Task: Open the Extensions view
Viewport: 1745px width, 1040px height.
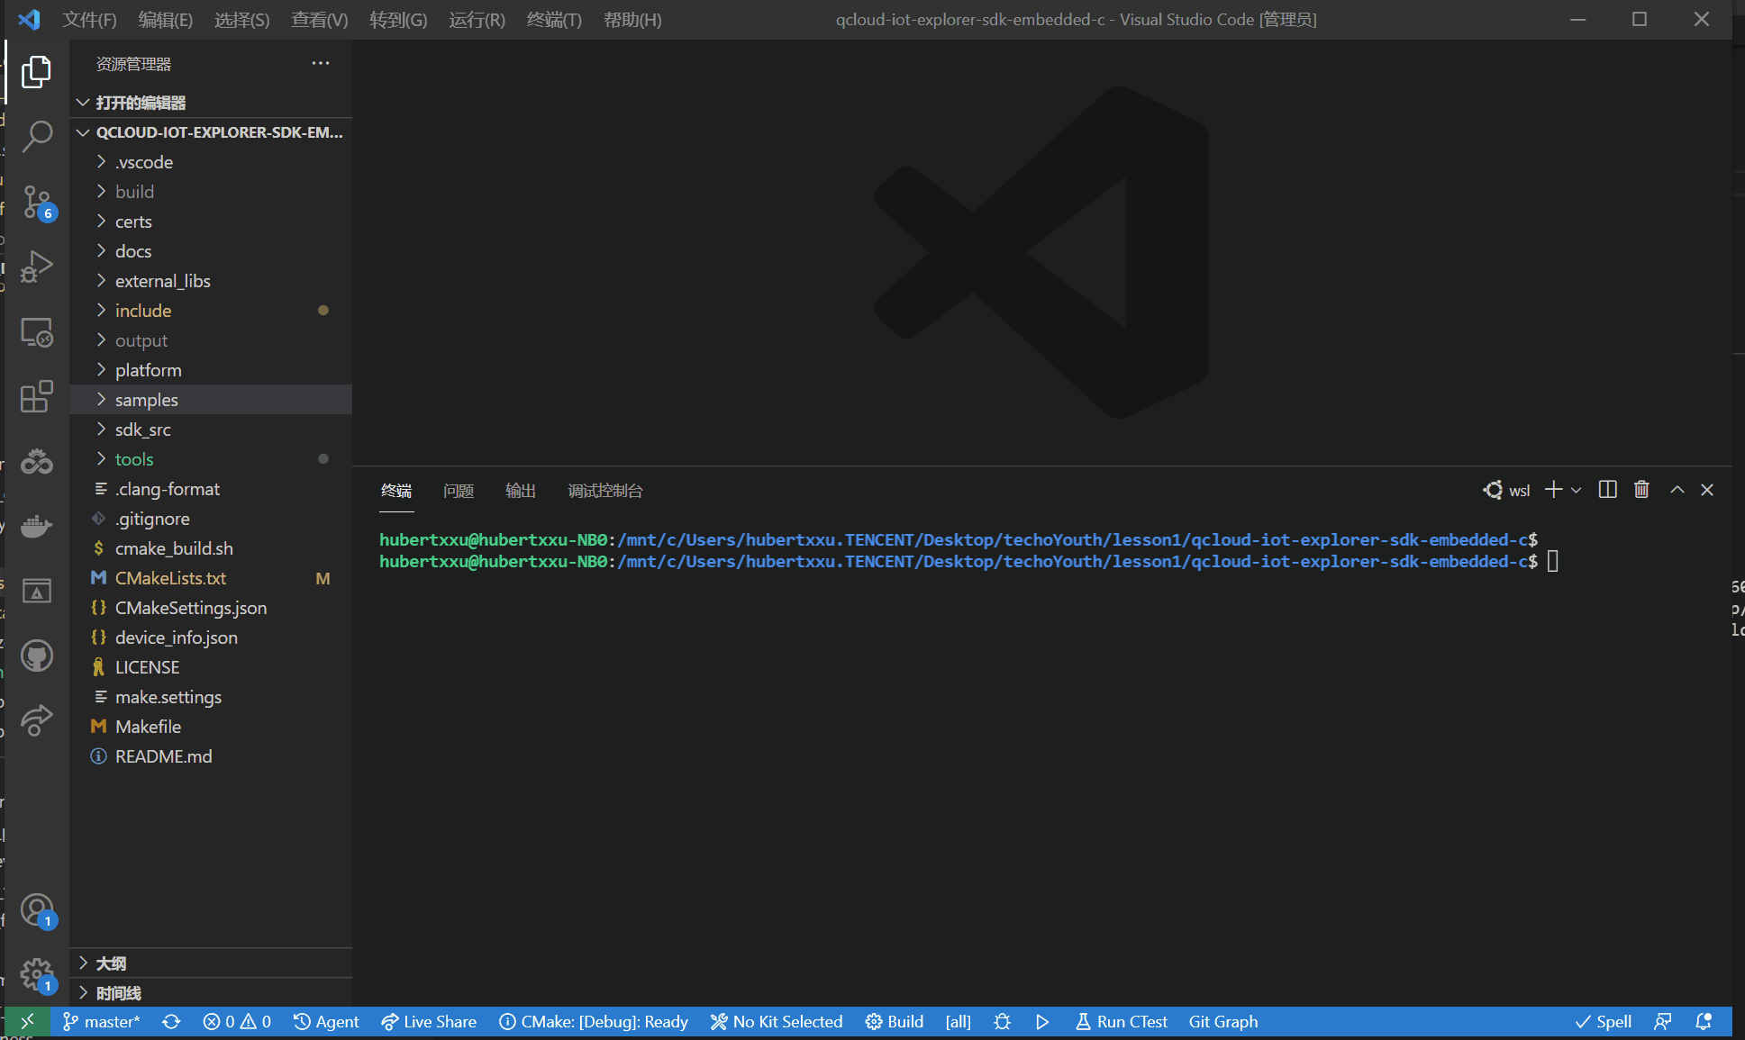Action: tap(37, 396)
